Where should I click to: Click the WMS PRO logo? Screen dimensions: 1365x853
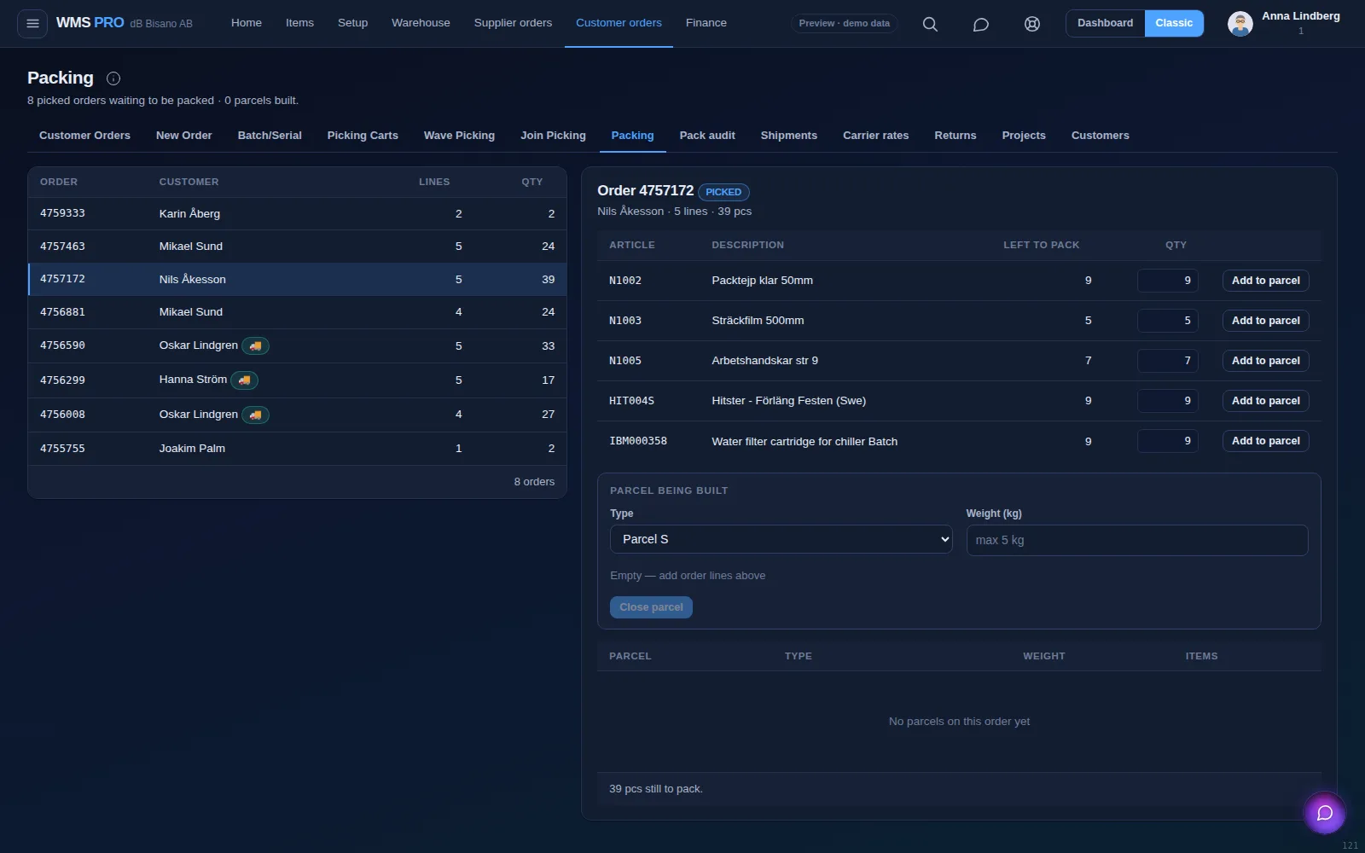click(90, 23)
